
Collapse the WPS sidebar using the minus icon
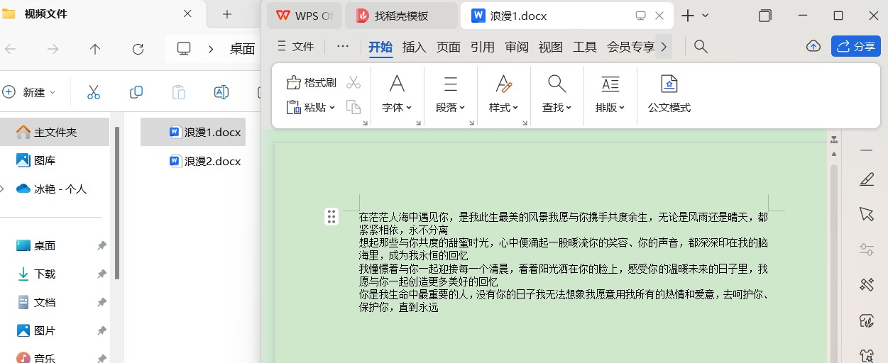866,150
